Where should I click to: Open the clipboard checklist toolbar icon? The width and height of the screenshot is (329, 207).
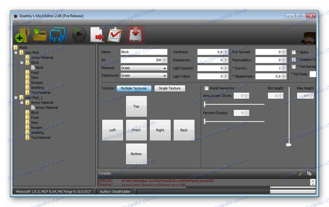pos(115,35)
